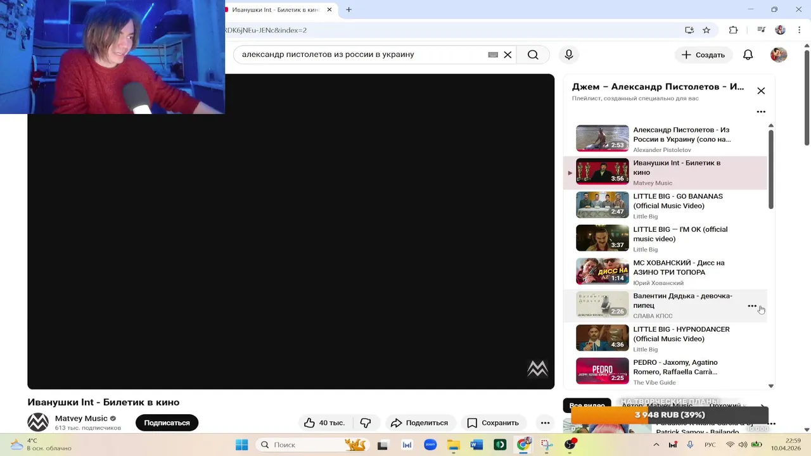The image size is (811, 456).
Task: Open the on-screen keyboard in YouTube search
Action: click(493, 54)
